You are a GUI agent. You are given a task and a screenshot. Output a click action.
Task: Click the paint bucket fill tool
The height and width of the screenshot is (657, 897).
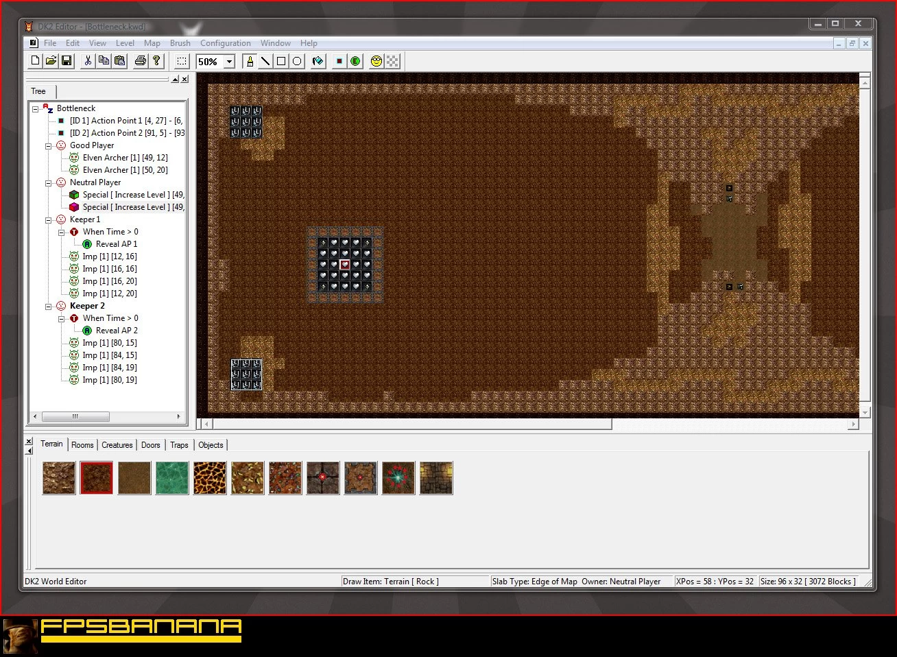318,61
